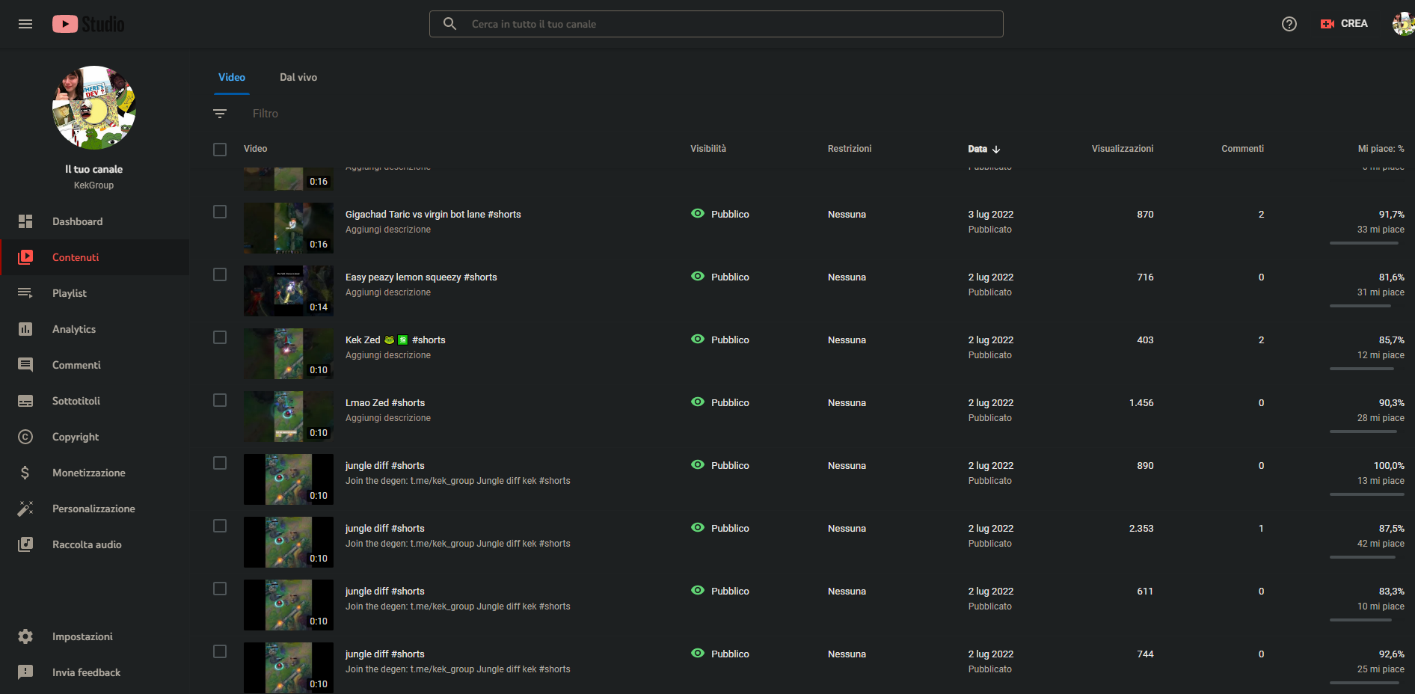1415x694 pixels.
Task: Open the account avatar menu
Action: click(x=1403, y=24)
